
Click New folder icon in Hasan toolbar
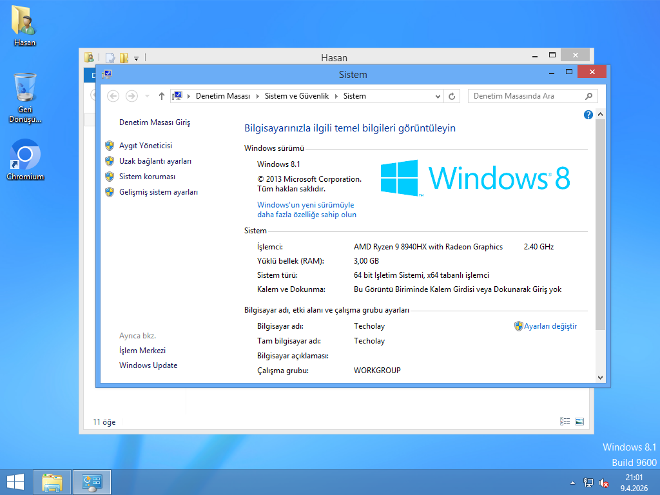click(x=124, y=57)
